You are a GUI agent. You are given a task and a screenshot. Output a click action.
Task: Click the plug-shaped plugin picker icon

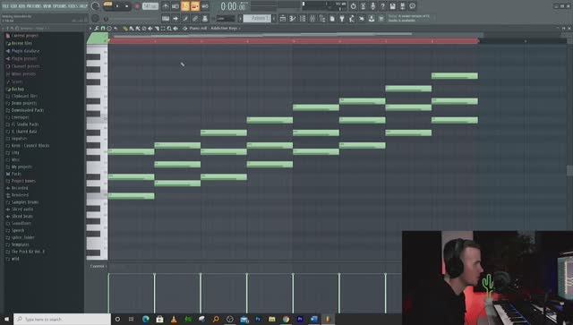point(342,18)
